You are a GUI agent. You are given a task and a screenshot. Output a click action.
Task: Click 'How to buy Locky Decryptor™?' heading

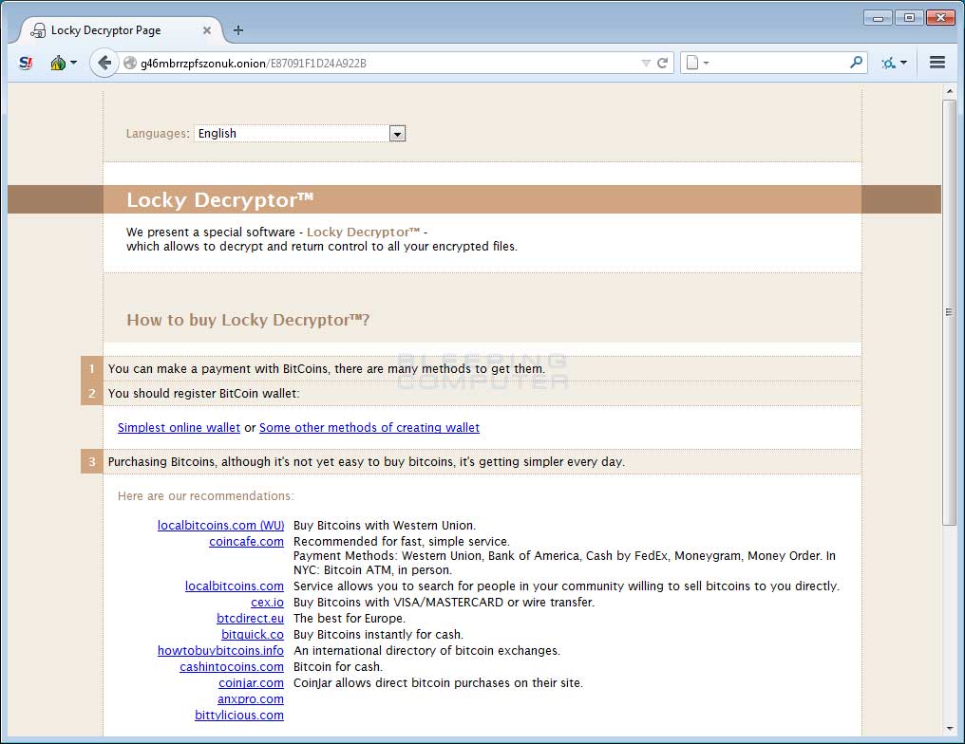248,320
